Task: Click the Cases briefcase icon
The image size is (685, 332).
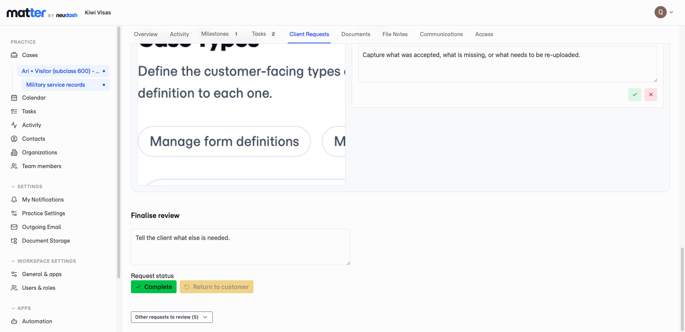Action: pyautogui.click(x=14, y=55)
